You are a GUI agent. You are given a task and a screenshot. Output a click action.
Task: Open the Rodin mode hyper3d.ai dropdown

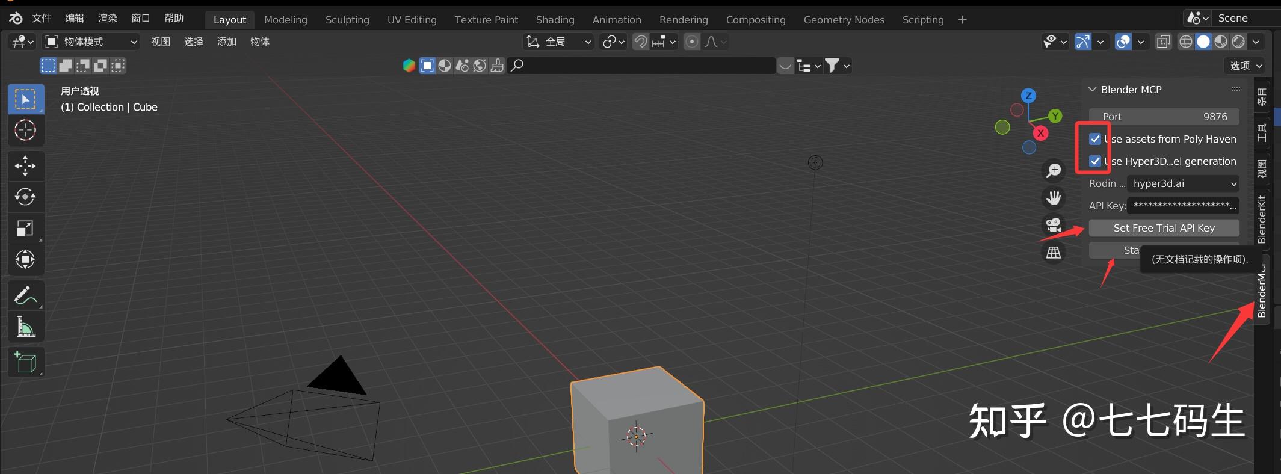point(1183,183)
